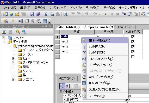The image size is (149, 103).
Task: Choose 列の挿入(M) from the context menu
Action: tap(105, 46)
